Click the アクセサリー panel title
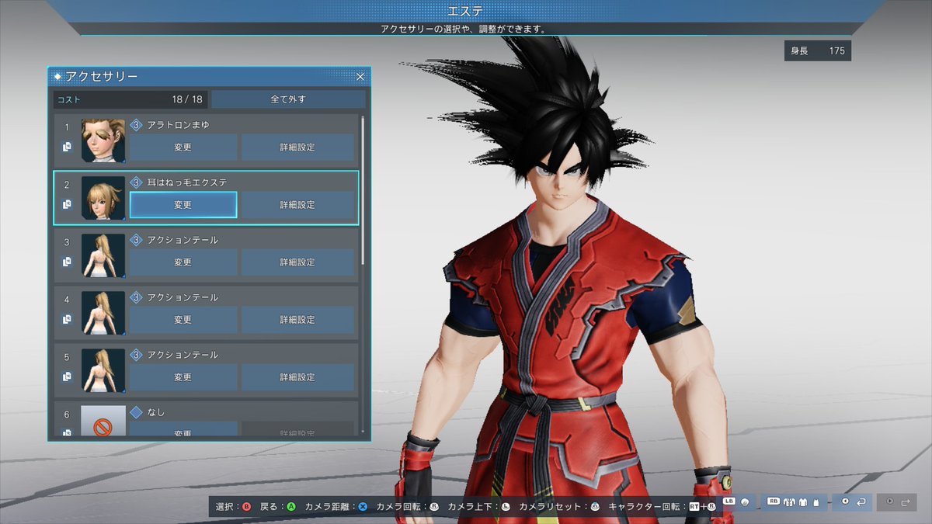The width and height of the screenshot is (932, 524). click(102, 77)
